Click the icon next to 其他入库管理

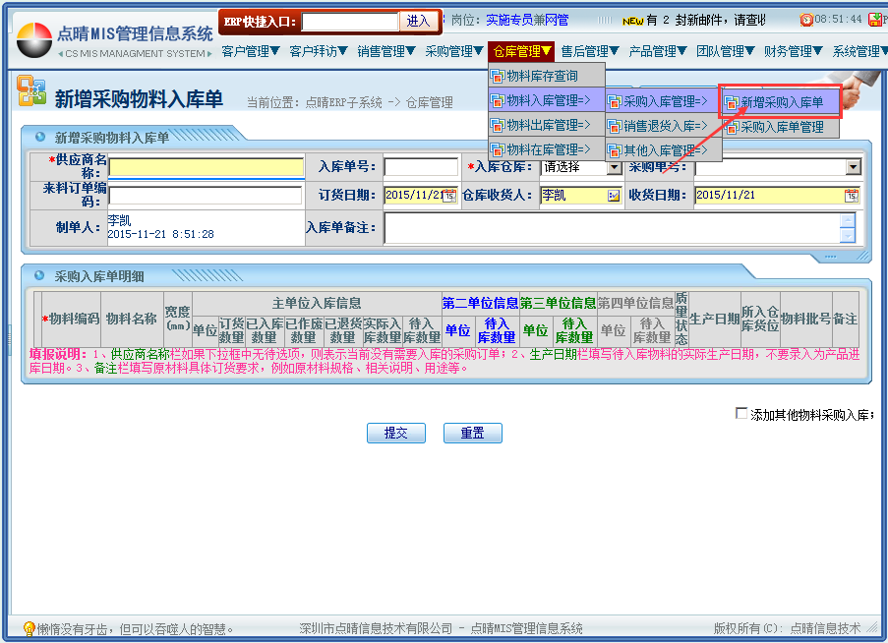click(x=615, y=151)
